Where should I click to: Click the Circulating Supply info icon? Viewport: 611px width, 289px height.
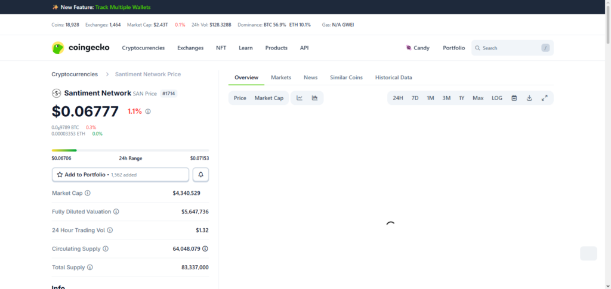[106, 248]
